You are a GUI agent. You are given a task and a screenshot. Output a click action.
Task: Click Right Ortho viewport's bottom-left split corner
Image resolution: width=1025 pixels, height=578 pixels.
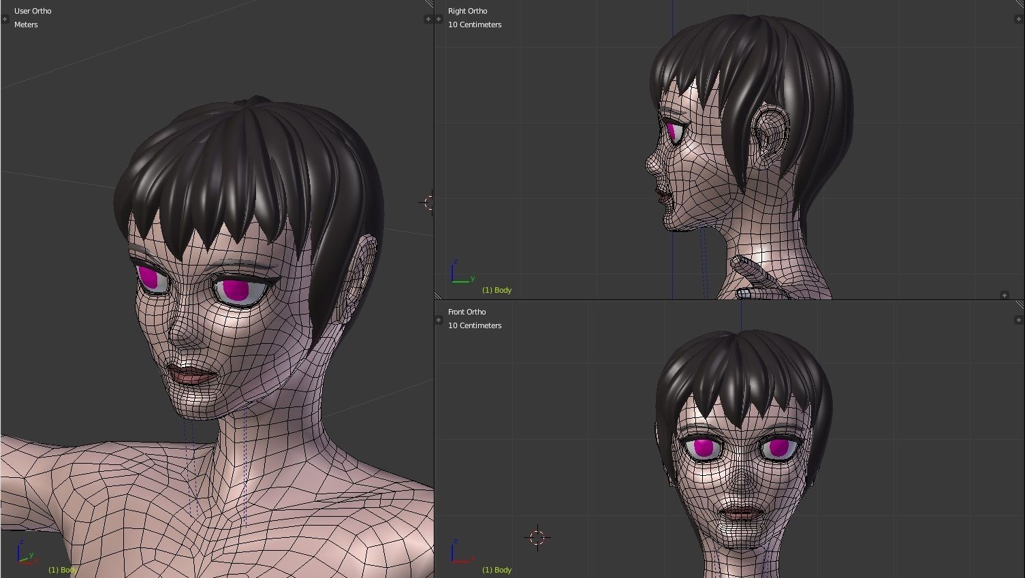point(439,295)
